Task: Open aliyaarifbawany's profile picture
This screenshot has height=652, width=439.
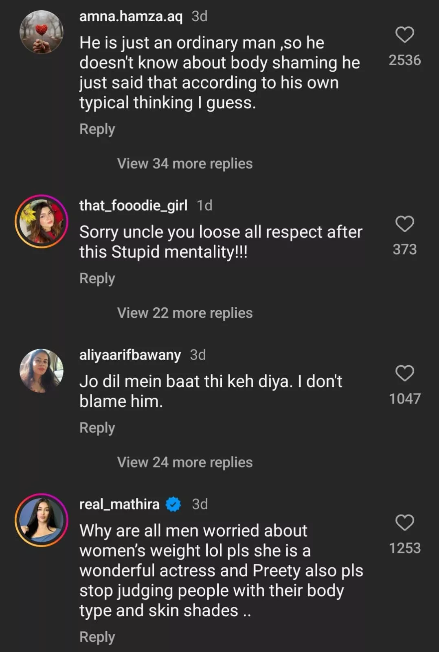Action: pos(42,371)
